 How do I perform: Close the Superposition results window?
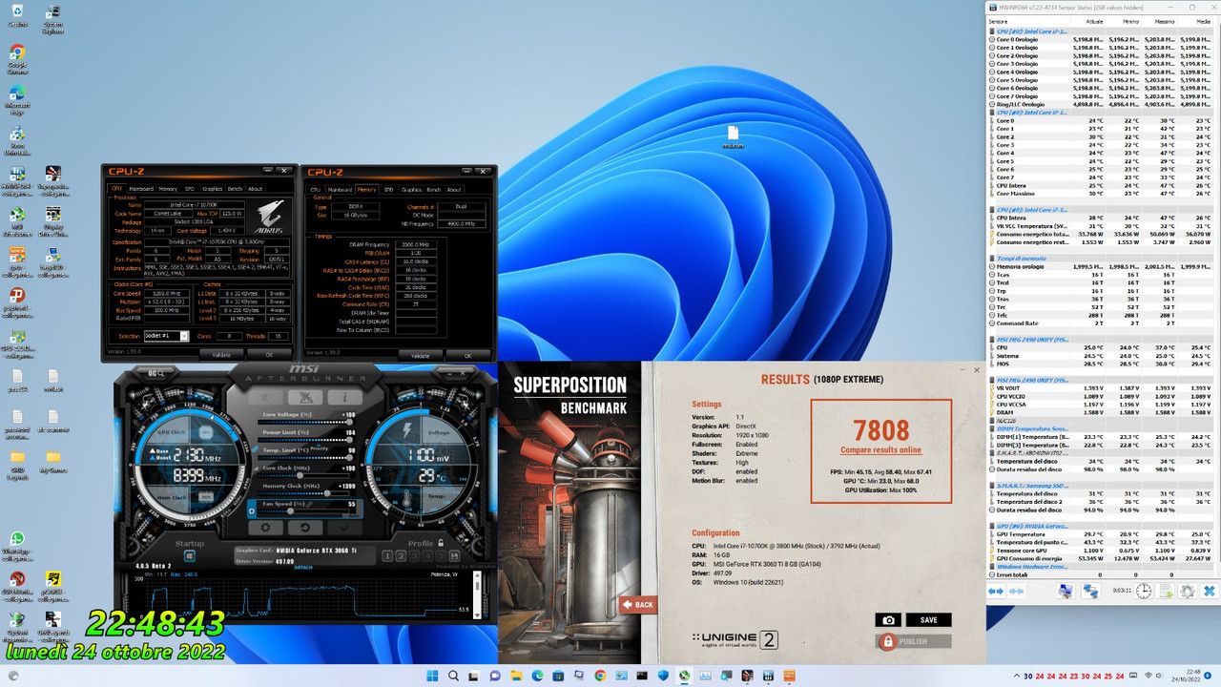tap(976, 370)
